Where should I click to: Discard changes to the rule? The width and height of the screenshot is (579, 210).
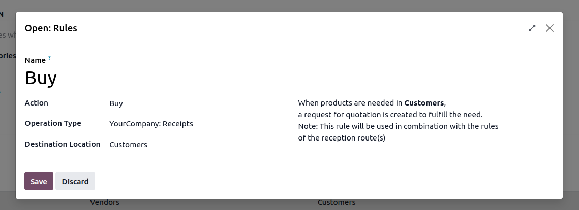[x=75, y=181]
